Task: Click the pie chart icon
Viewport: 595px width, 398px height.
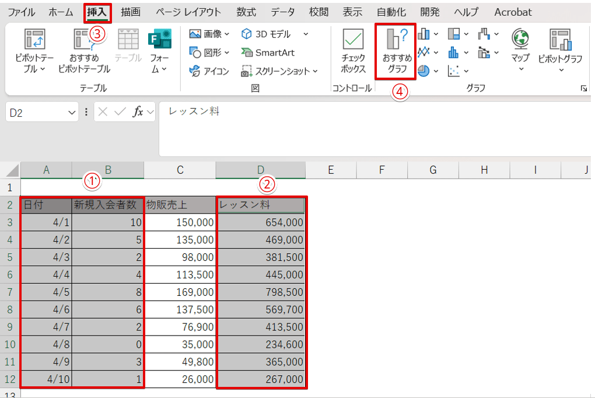Action: click(x=423, y=71)
